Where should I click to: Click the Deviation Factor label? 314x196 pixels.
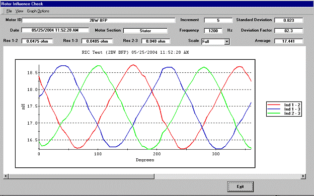pos(256,30)
